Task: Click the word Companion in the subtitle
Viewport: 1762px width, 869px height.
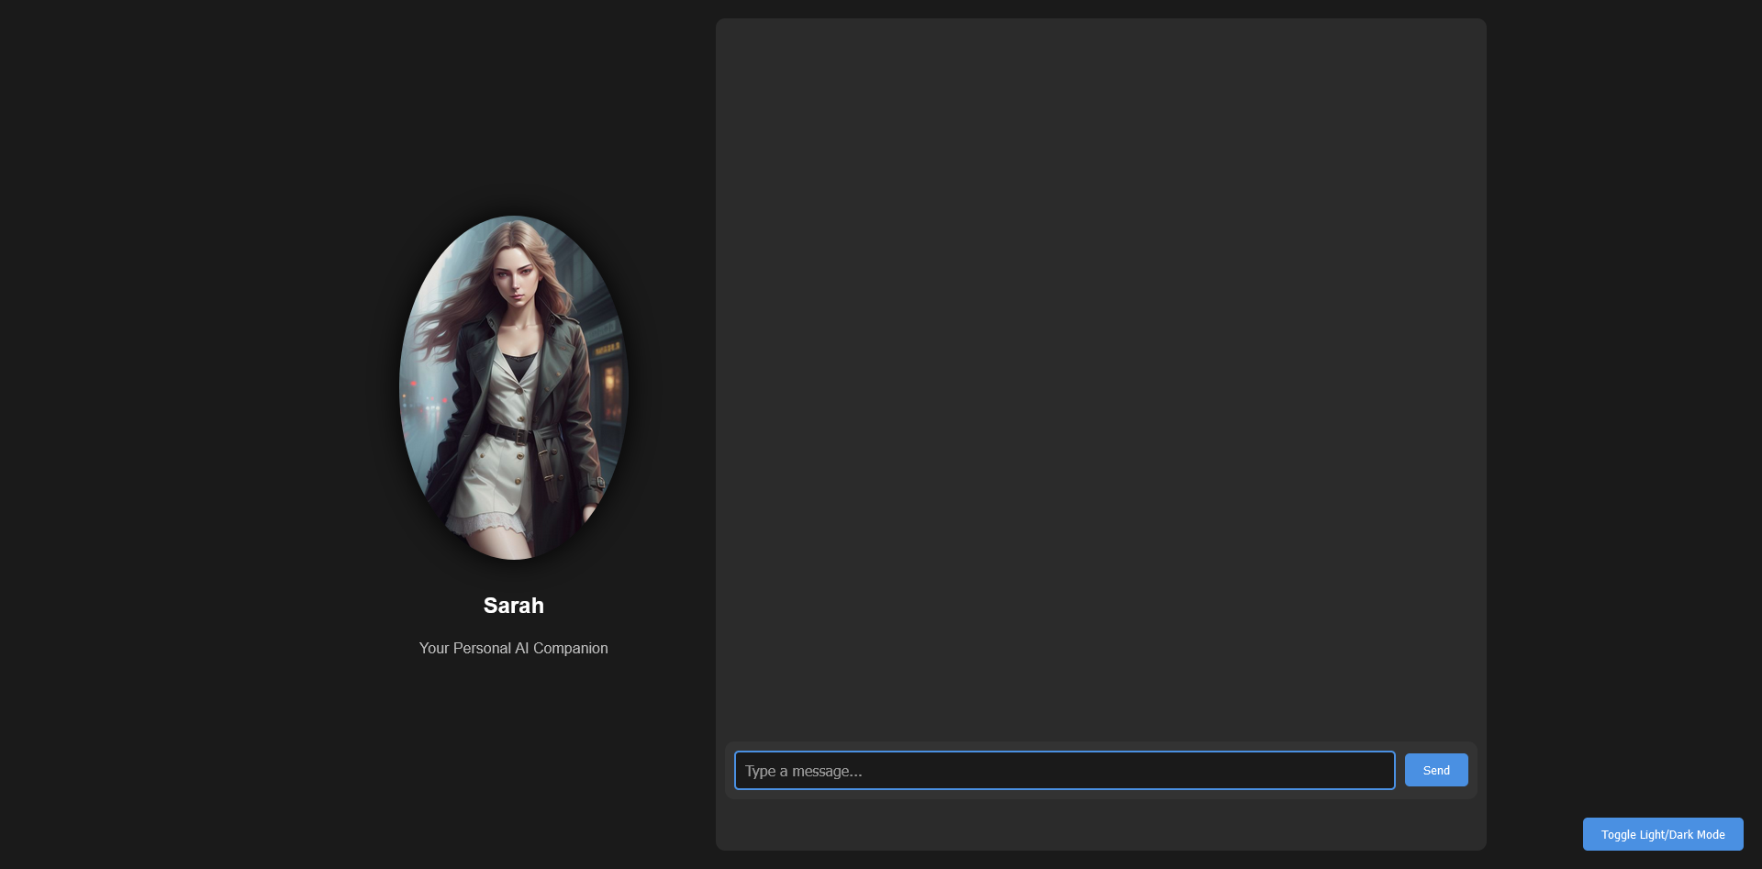Action: [x=570, y=648]
